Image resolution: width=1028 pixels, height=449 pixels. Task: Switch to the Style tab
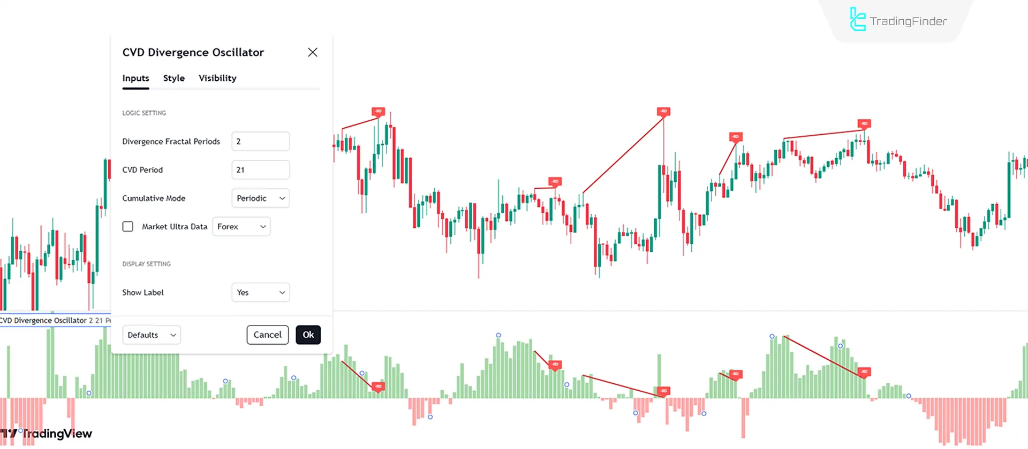(173, 78)
